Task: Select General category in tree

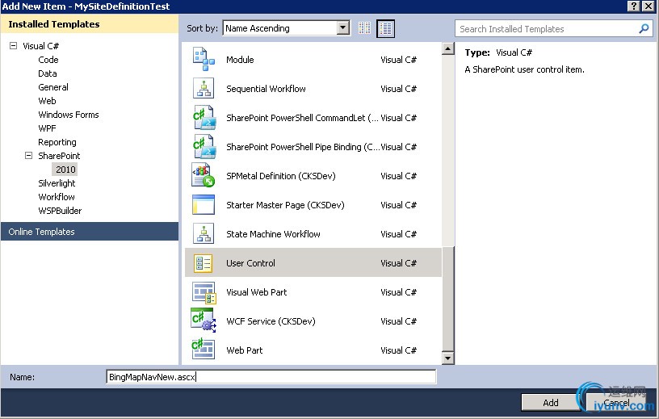Action: 53,87
